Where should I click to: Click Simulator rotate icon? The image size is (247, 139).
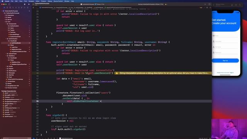tap(240, 5)
